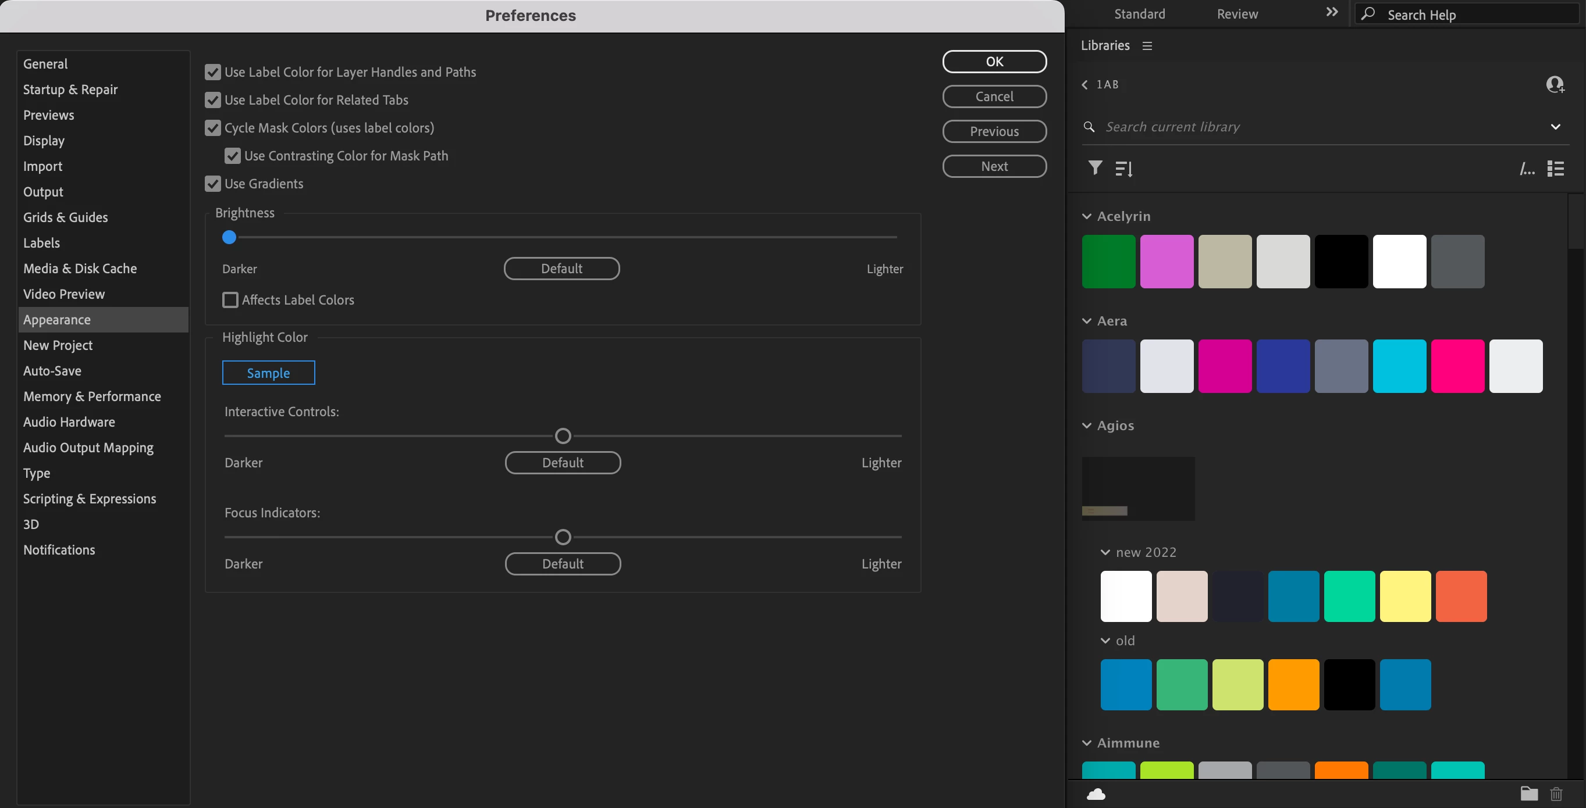The image size is (1586, 808).
Task: Toggle Use Label Color for Related Tabs
Action: pos(213,99)
